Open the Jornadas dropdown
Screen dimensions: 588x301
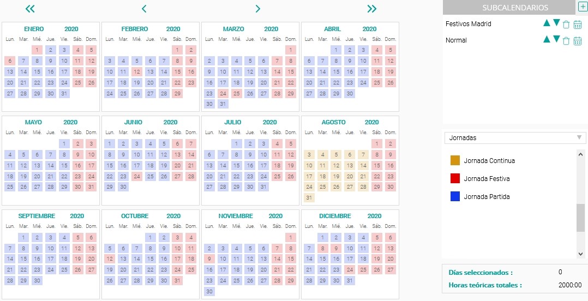tap(515, 137)
